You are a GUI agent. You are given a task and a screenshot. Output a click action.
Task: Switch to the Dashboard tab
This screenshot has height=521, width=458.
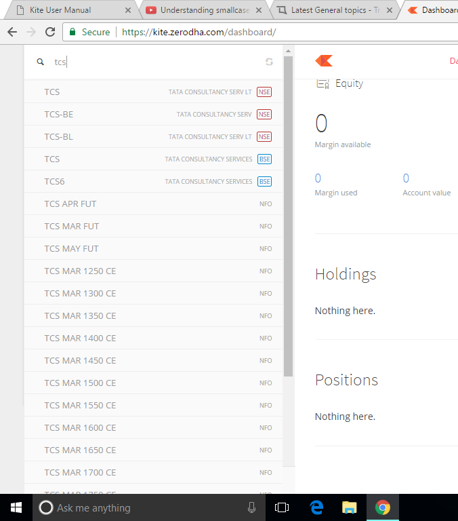pyautogui.click(x=432, y=10)
